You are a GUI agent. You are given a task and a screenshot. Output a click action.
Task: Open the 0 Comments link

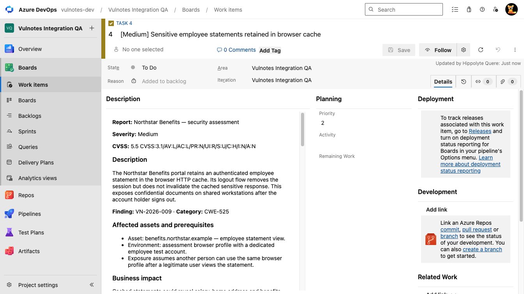click(x=236, y=50)
